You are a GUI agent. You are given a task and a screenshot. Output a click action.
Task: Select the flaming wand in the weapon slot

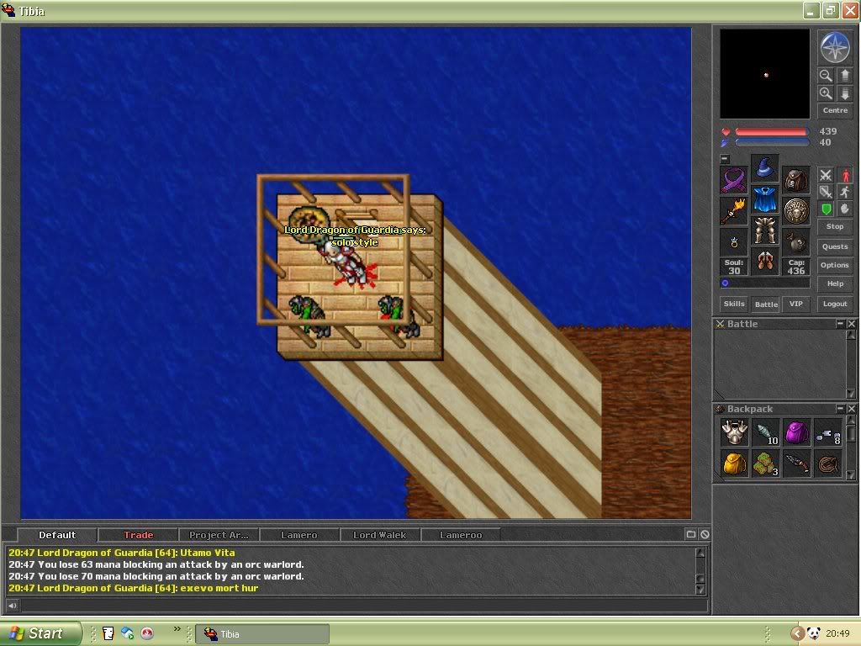pos(734,211)
